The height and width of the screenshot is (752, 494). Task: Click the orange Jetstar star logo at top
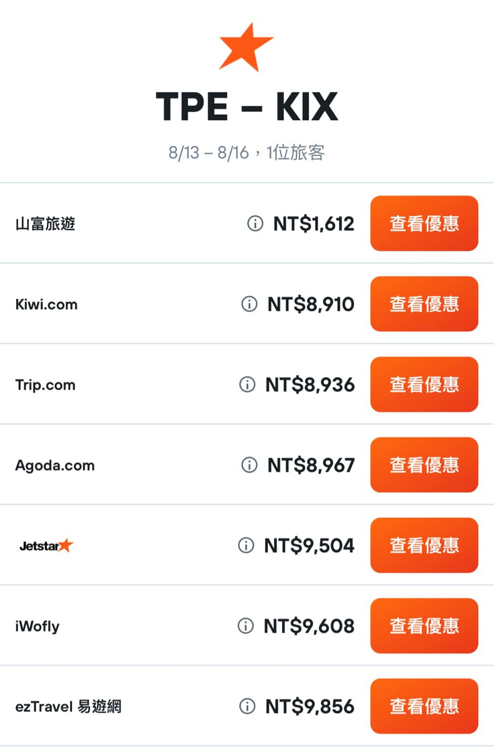coord(246,48)
